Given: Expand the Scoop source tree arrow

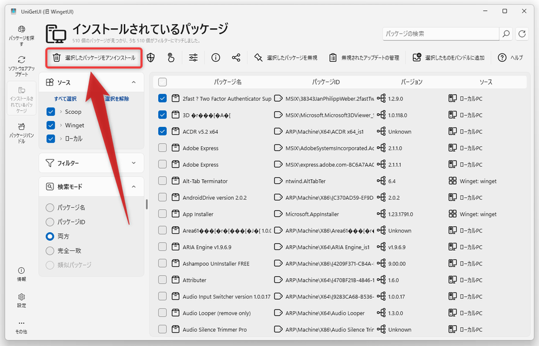Looking at the screenshot, I should point(61,112).
